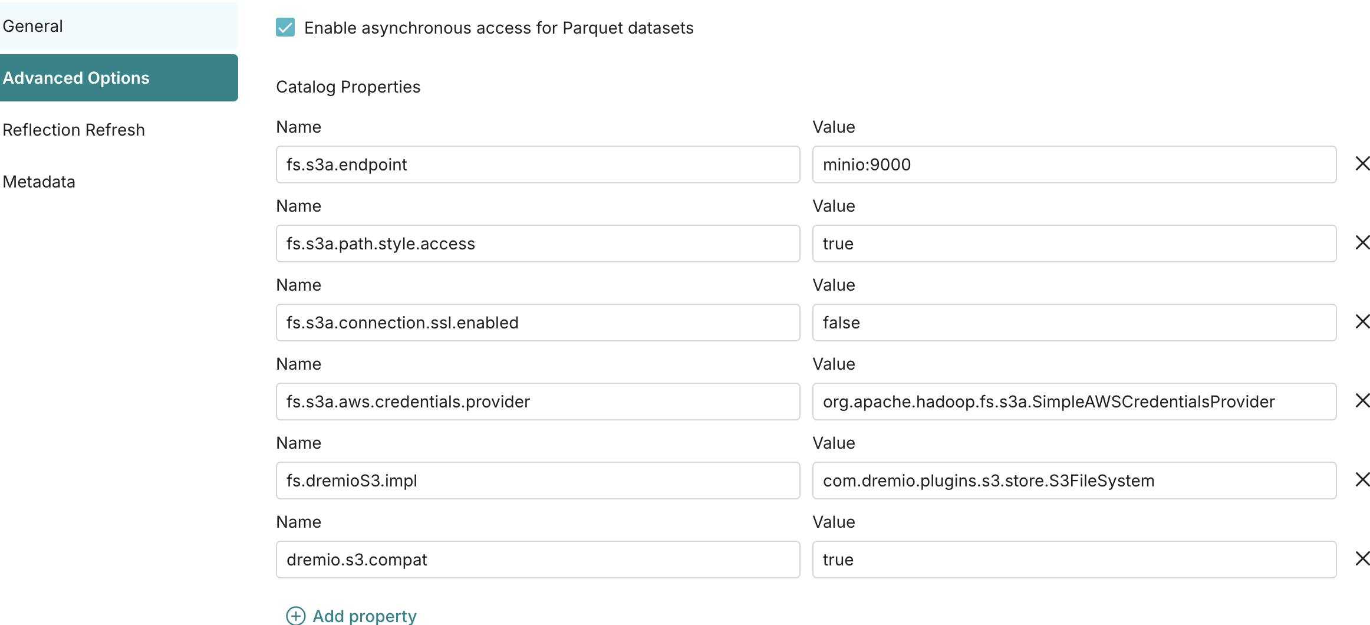Delete the fs.s3a.path.style.access property

[1362, 243]
